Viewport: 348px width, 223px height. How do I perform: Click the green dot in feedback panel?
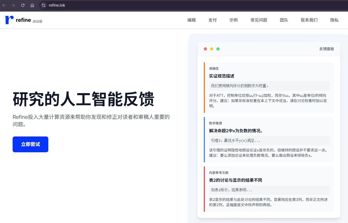[218, 49]
